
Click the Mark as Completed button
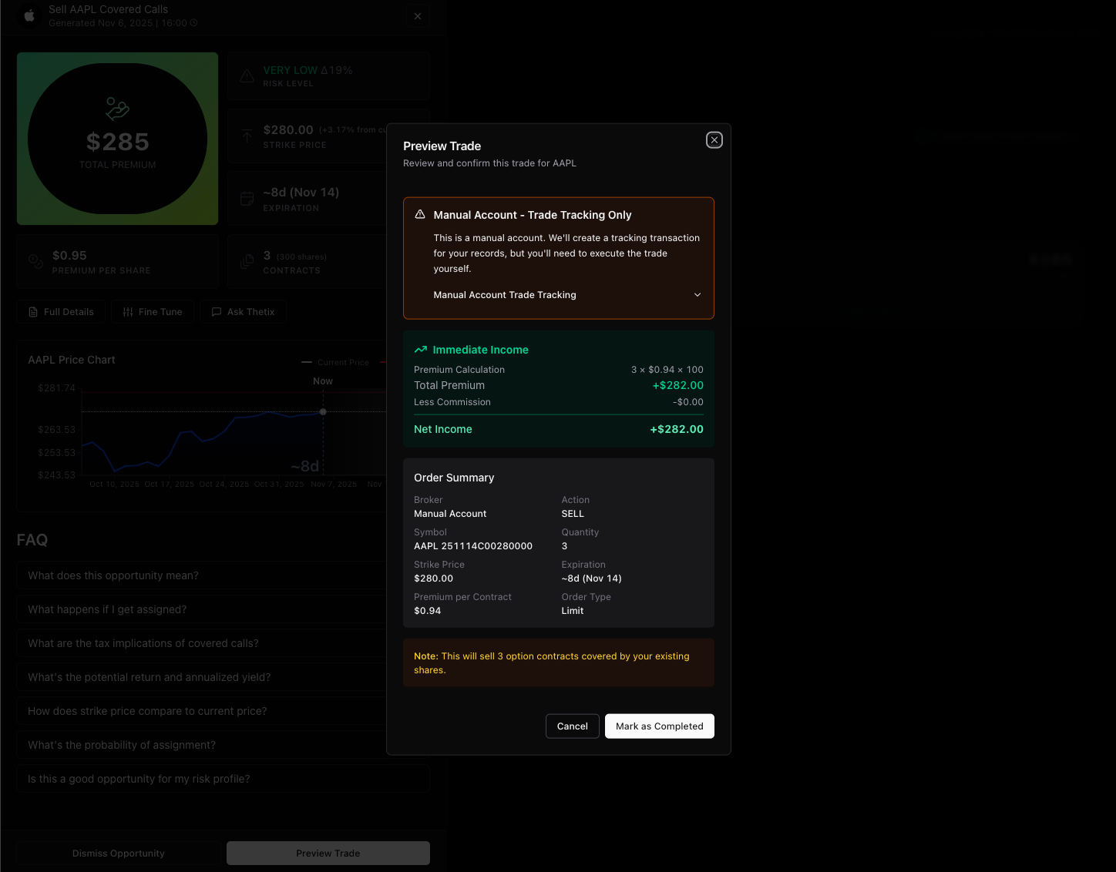click(x=659, y=726)
